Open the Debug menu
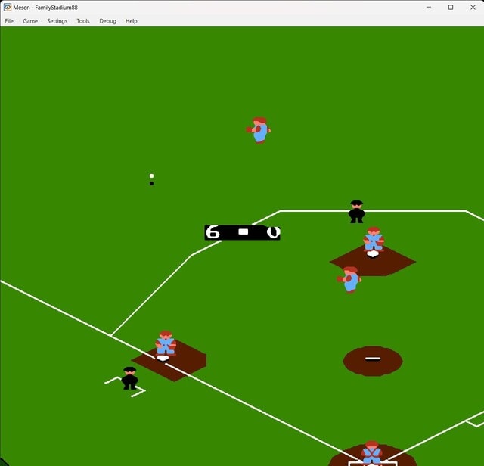Screen dimensions: 484x466 click(107, 21)
